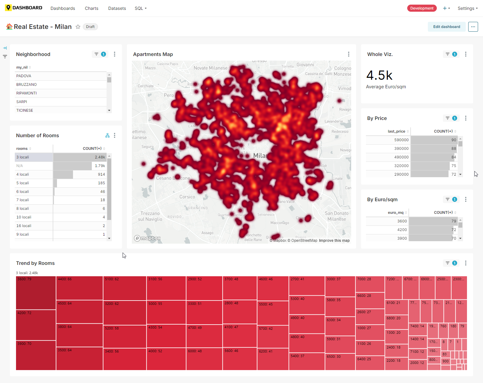The width and height of the screenshot is (483, 383).
Task: Click By Price table scrollbar thumb
Action: 460,144
